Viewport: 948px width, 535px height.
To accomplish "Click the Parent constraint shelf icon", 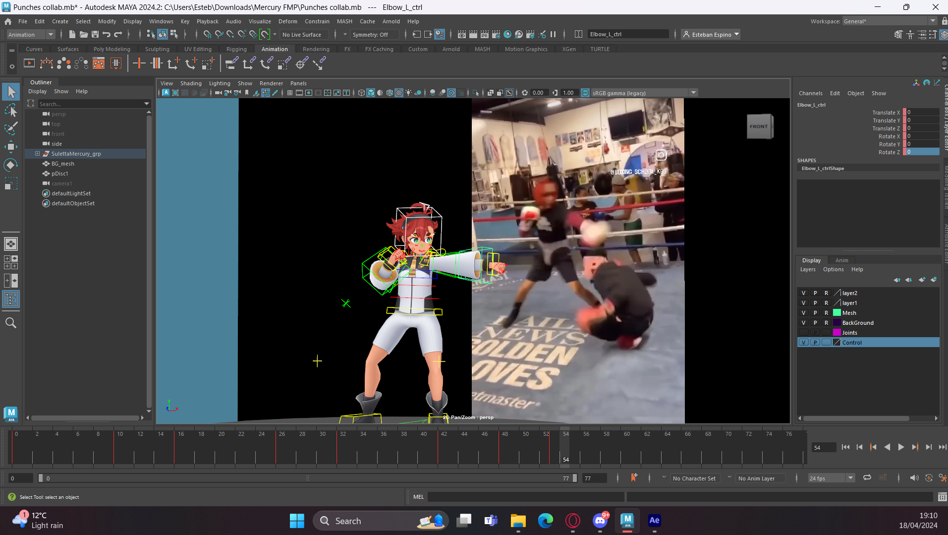I will 231,63.
